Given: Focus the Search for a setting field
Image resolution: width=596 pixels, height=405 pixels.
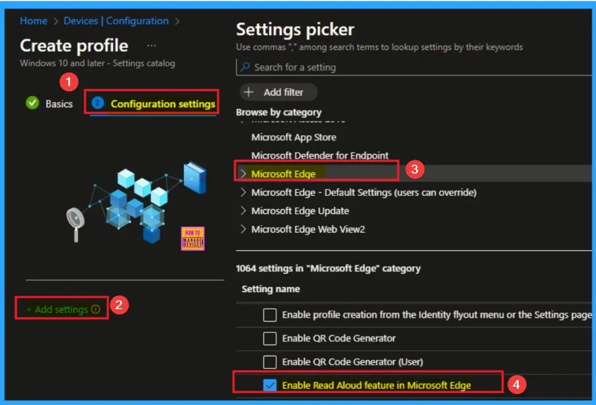Looking at the screenshot, I should point(414,68).
